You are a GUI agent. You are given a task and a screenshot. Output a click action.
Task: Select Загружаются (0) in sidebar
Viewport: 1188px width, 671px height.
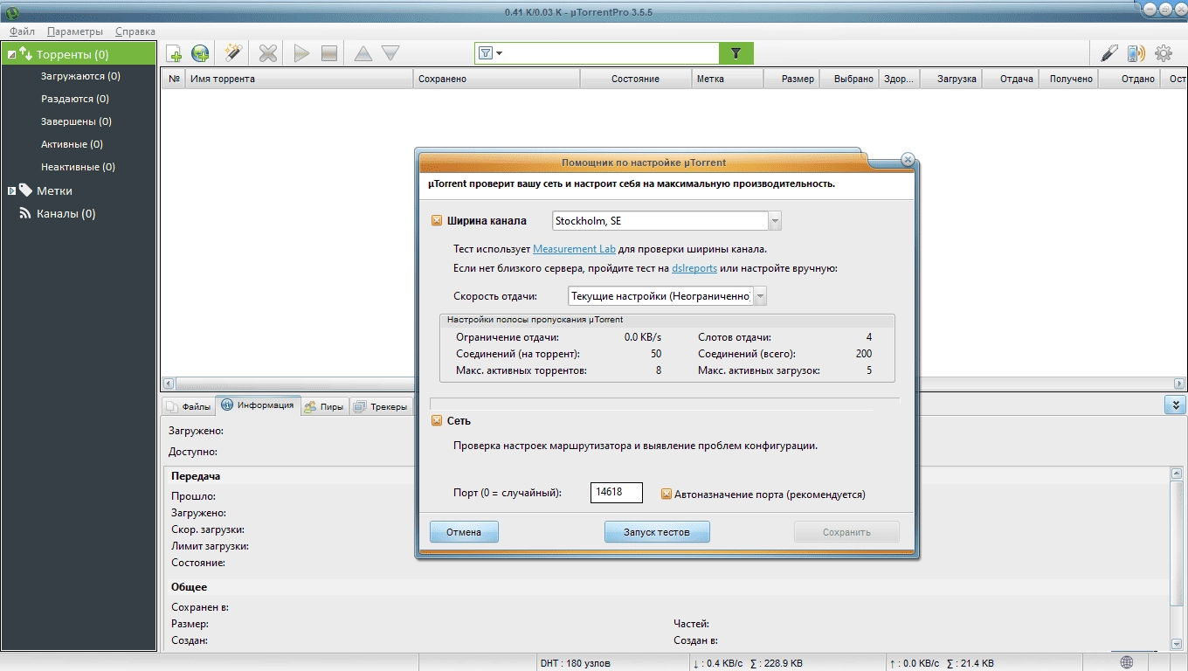click(80, 76)
